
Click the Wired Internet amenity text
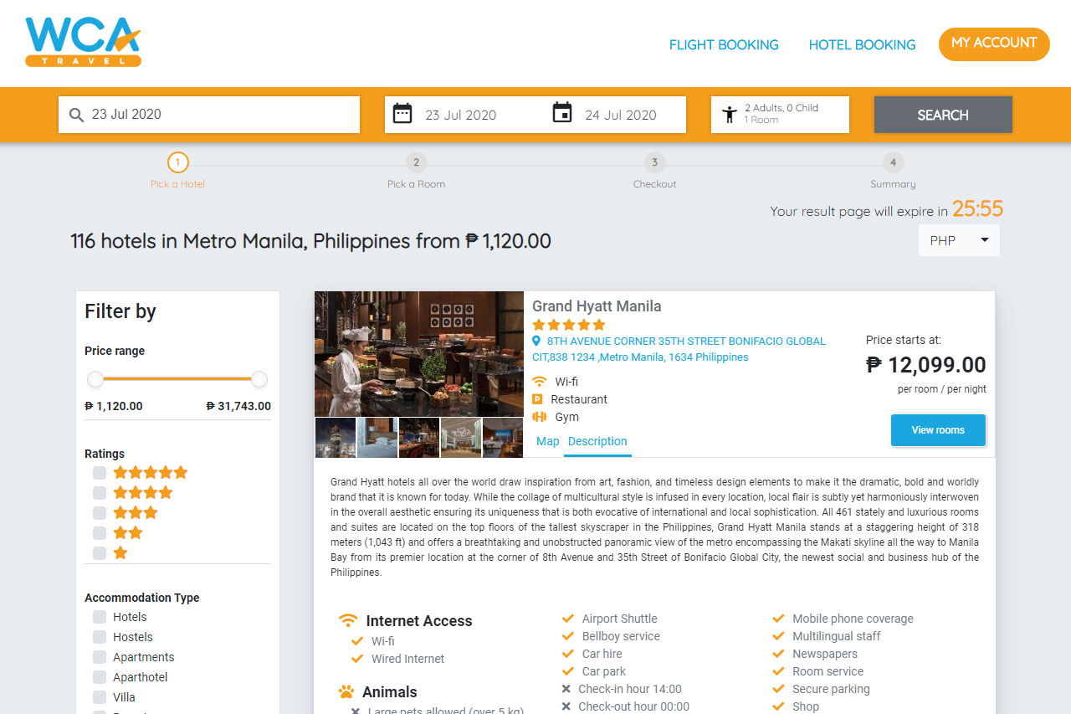tap(408, 659)
